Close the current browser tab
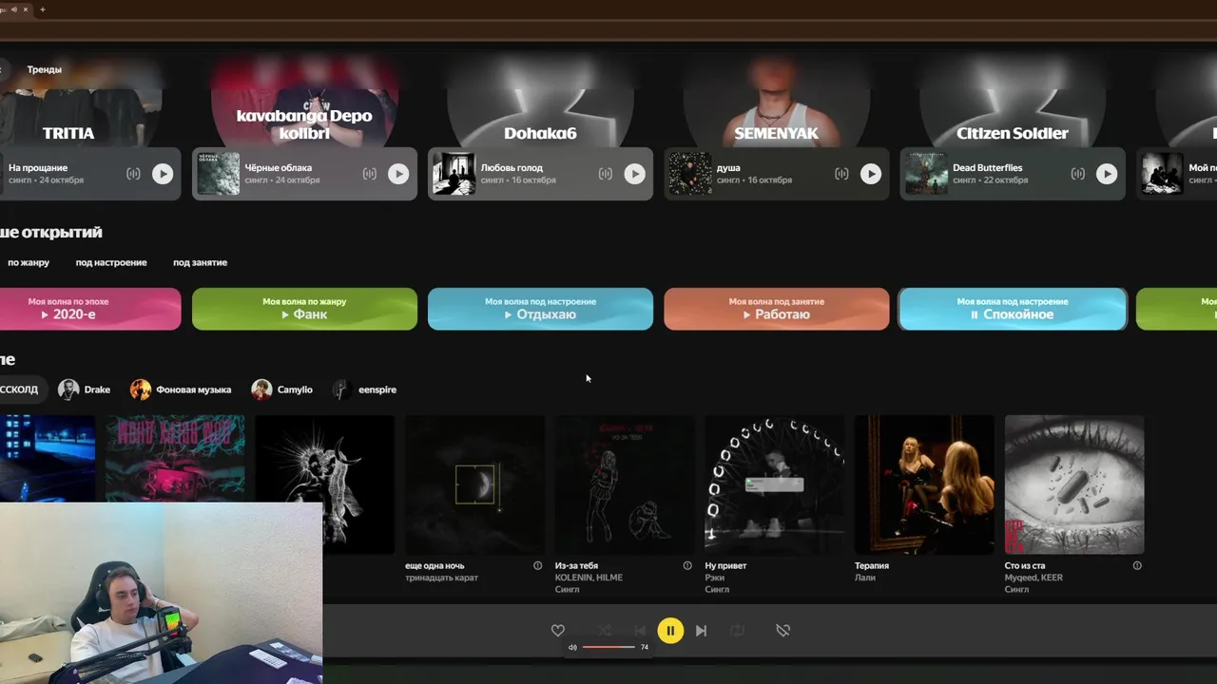The width and height of the screenshot is (1217, 684). pos(26,9)
